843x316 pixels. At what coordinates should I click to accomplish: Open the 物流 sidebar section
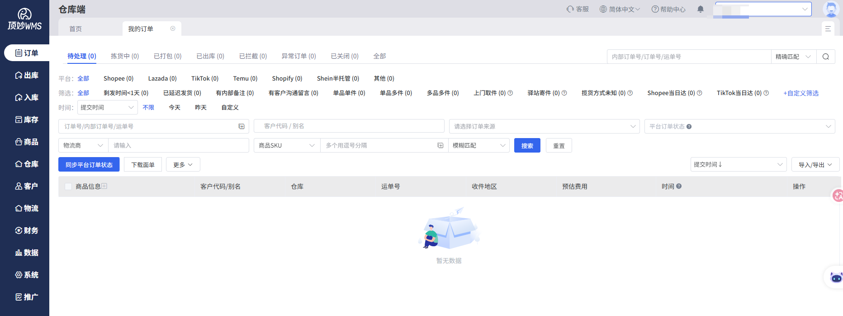coord(26,208)
